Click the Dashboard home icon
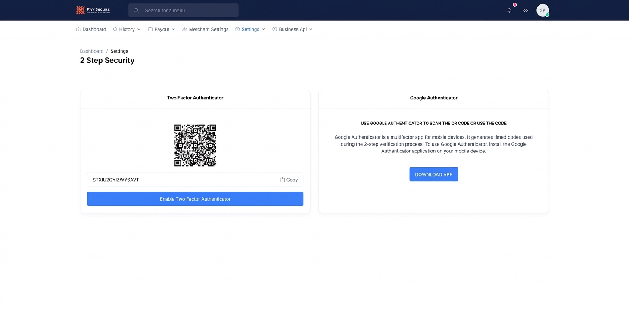Image resolution: width=629 pixels, height=310 pixels. [x=78, y=29]
